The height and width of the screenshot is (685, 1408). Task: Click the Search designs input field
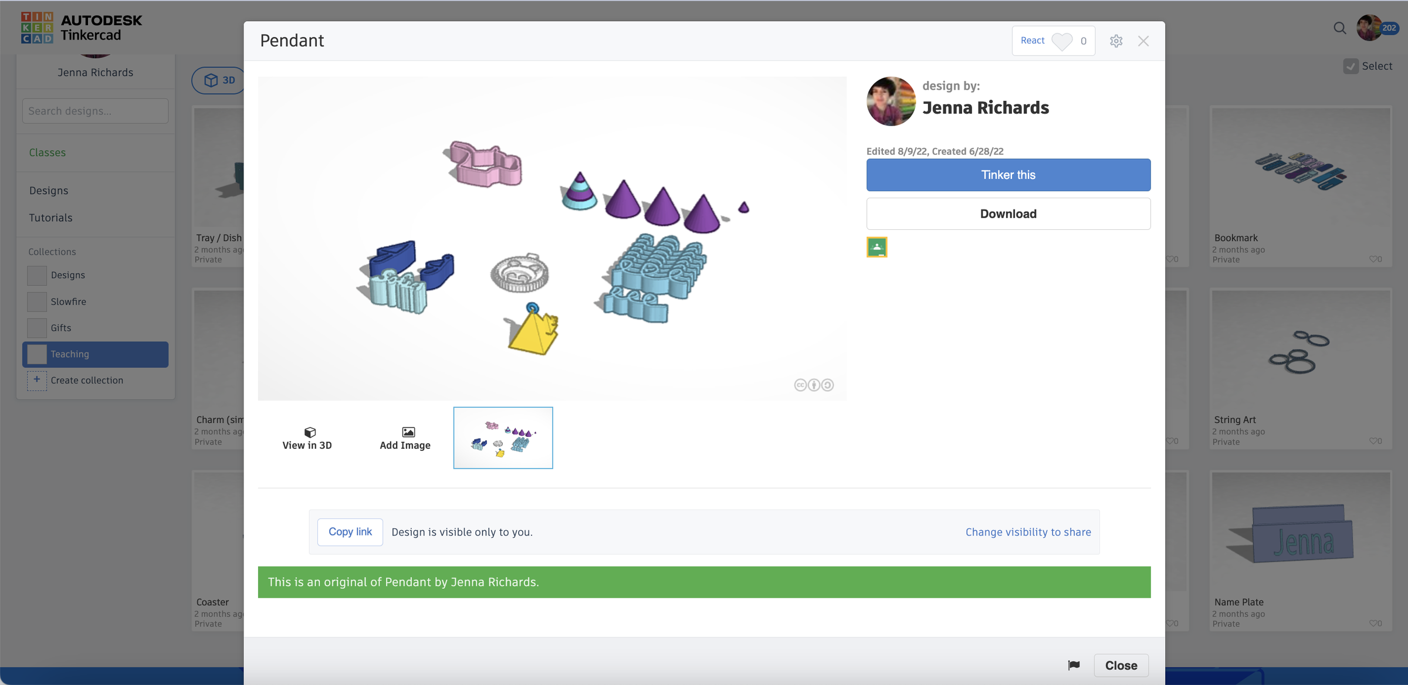coord(94,110)
